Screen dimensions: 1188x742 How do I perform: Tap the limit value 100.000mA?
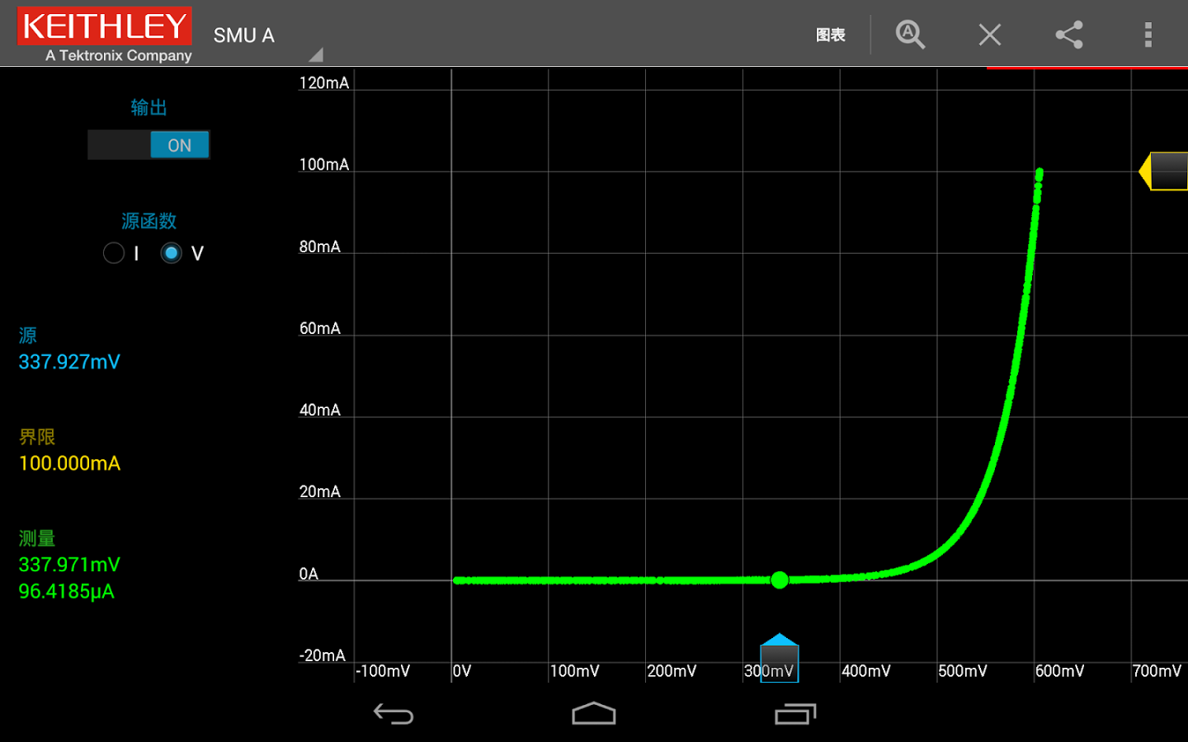pos(69,463)
